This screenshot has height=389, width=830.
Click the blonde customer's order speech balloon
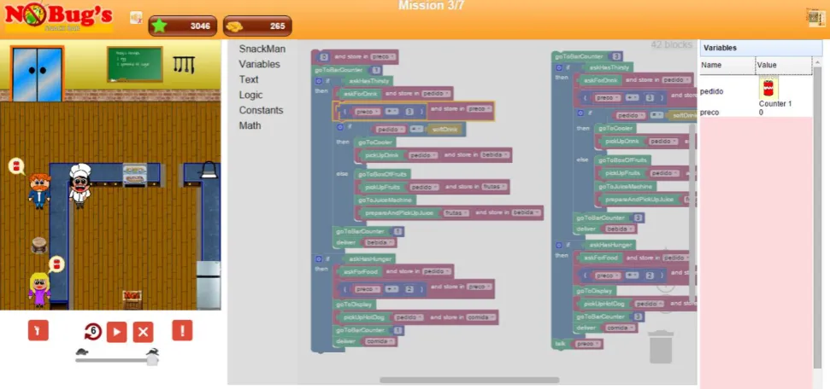coord(56,264)
